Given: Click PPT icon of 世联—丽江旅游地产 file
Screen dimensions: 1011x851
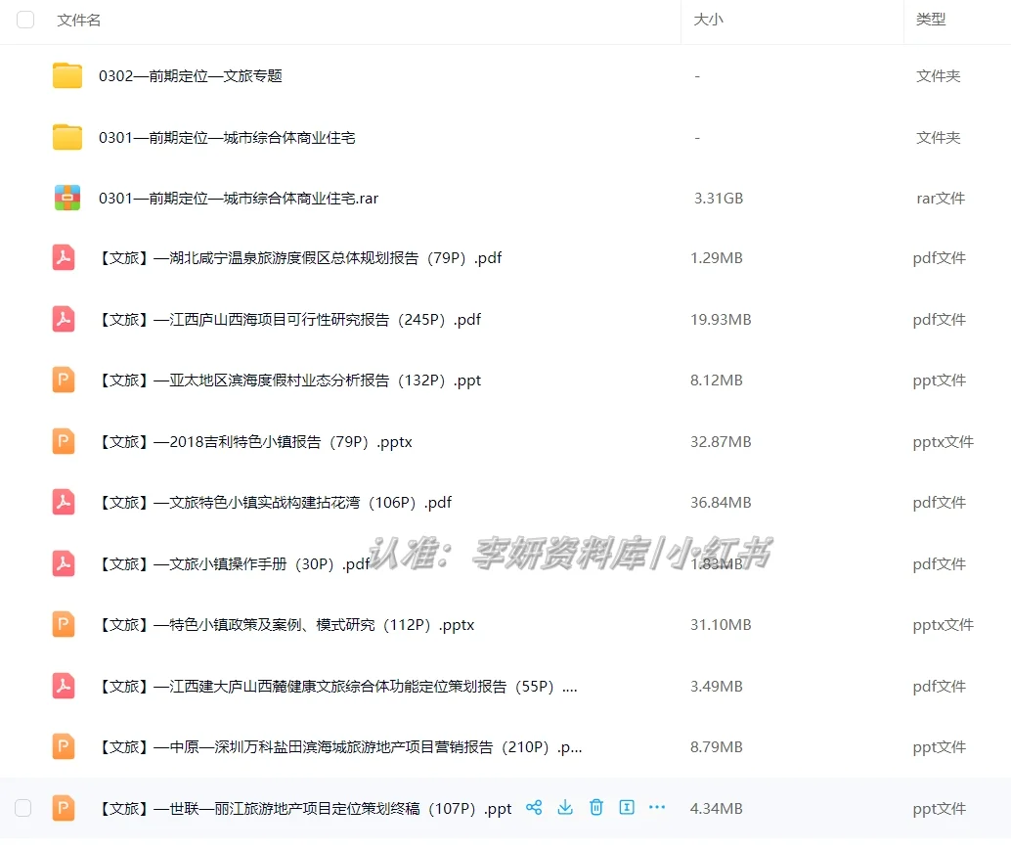Looking at the screenshot, I should click(x=64, y=808).
